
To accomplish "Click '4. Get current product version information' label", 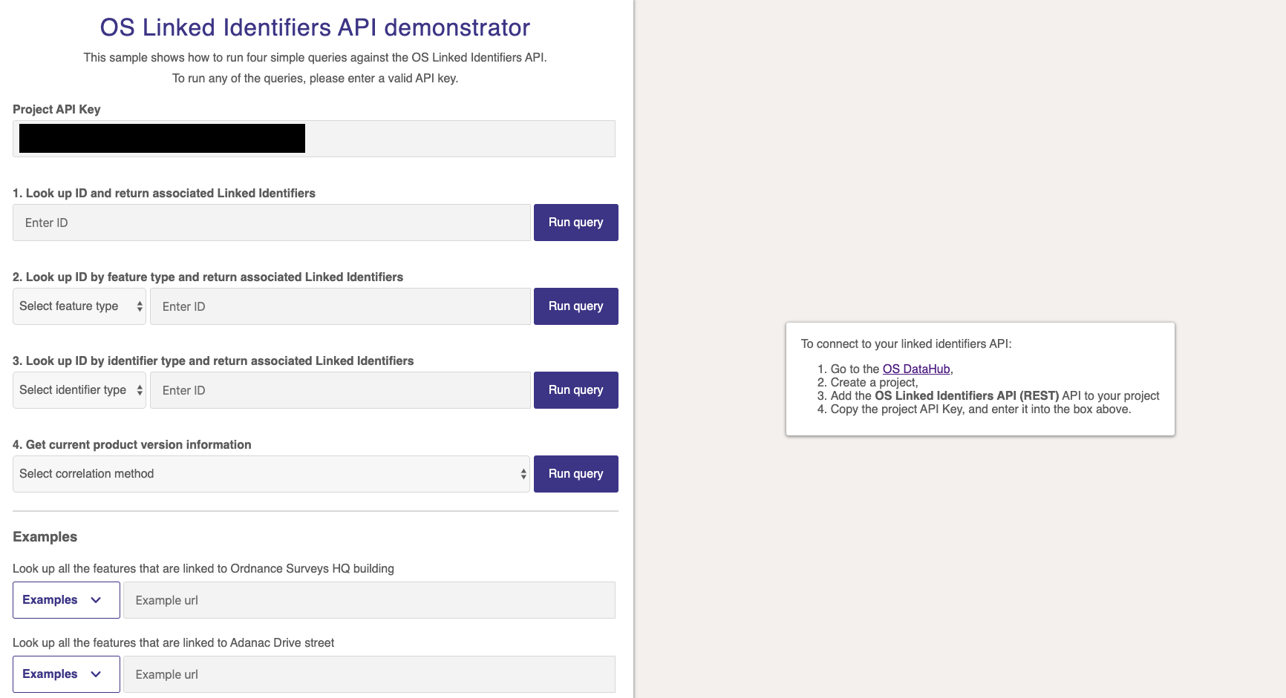I will point(132,444).
